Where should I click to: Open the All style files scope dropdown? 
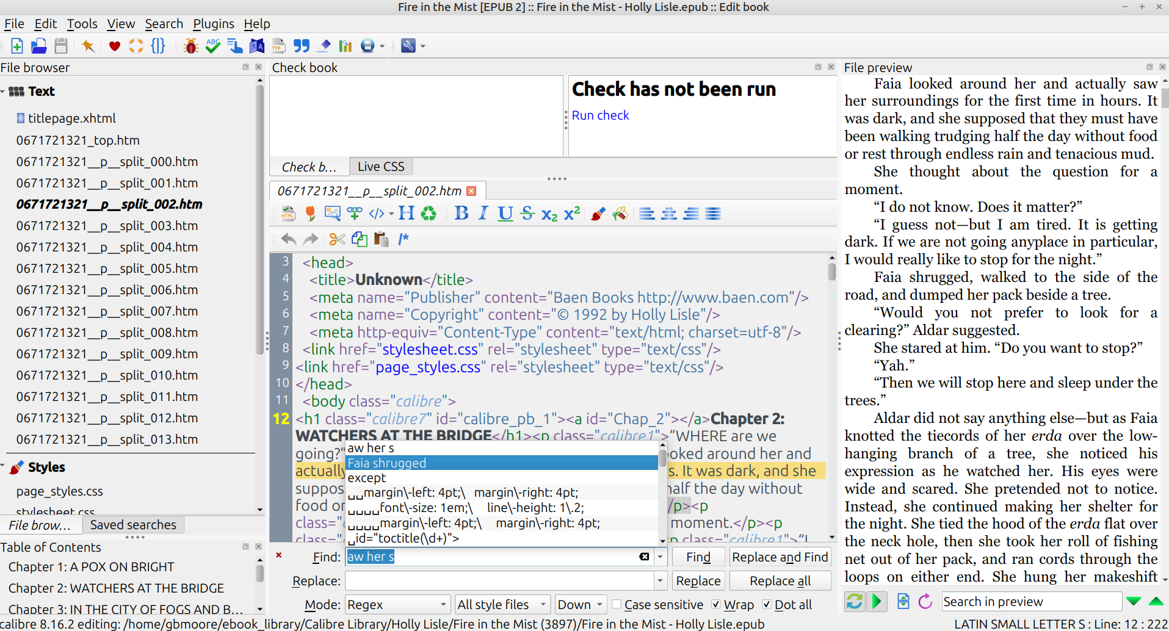coord(502,604)
